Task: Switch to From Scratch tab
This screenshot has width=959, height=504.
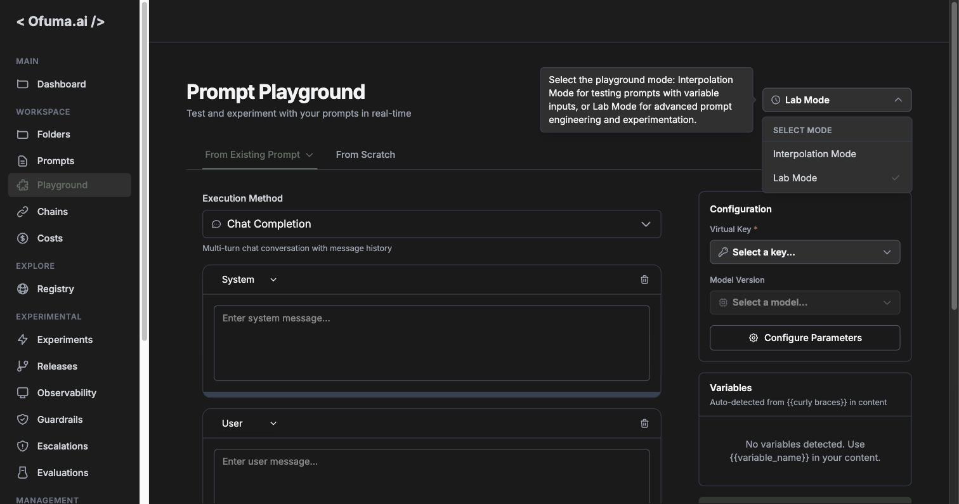Action: [365, 155]
